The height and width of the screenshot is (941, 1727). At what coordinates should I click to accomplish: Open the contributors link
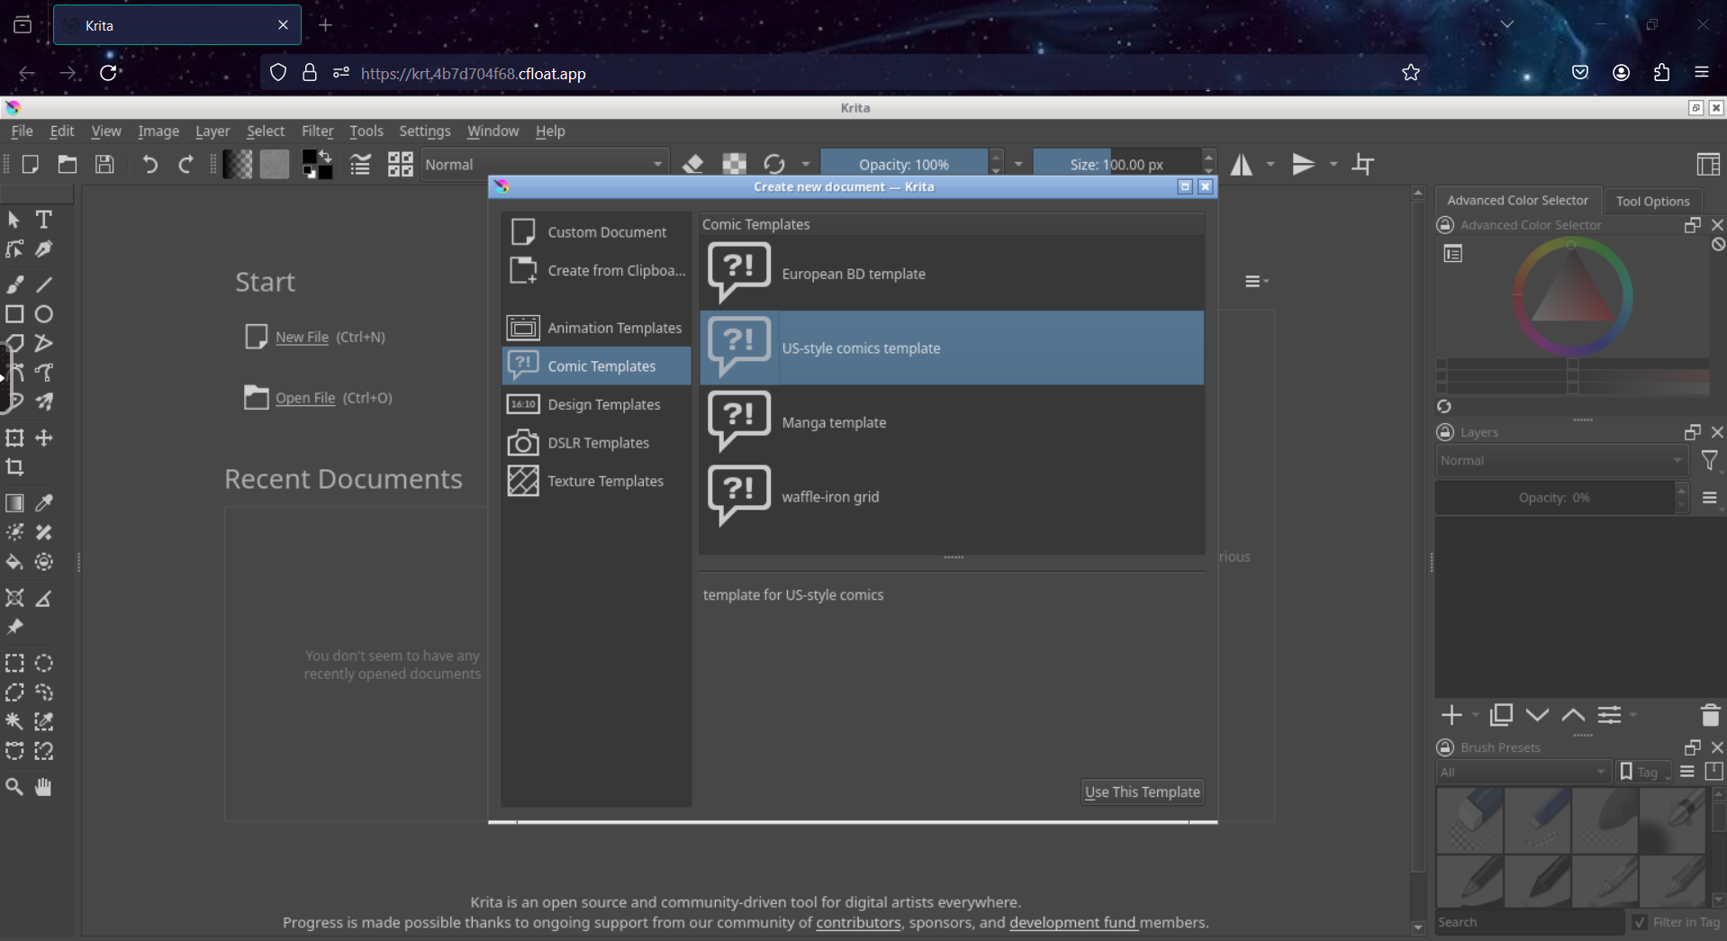pos(858,923)
